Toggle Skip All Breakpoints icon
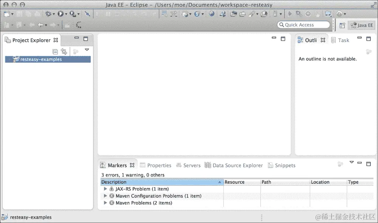The width and height of the screenshot is (378, 223). click(88, 14)
